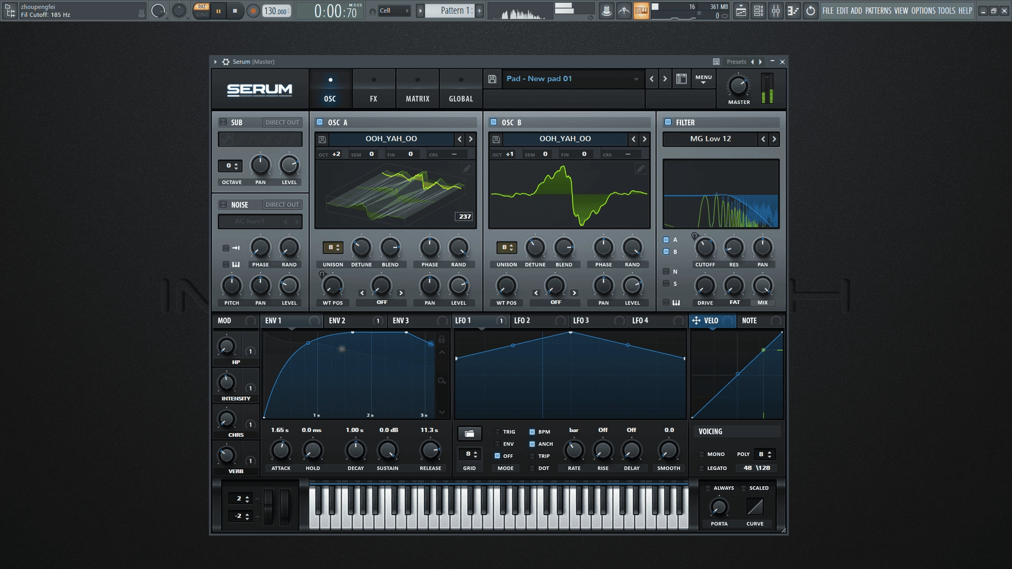Click the Serum plugin settings gear icon
Screen dimensions: 1012x569
click(x=226, y=62)
